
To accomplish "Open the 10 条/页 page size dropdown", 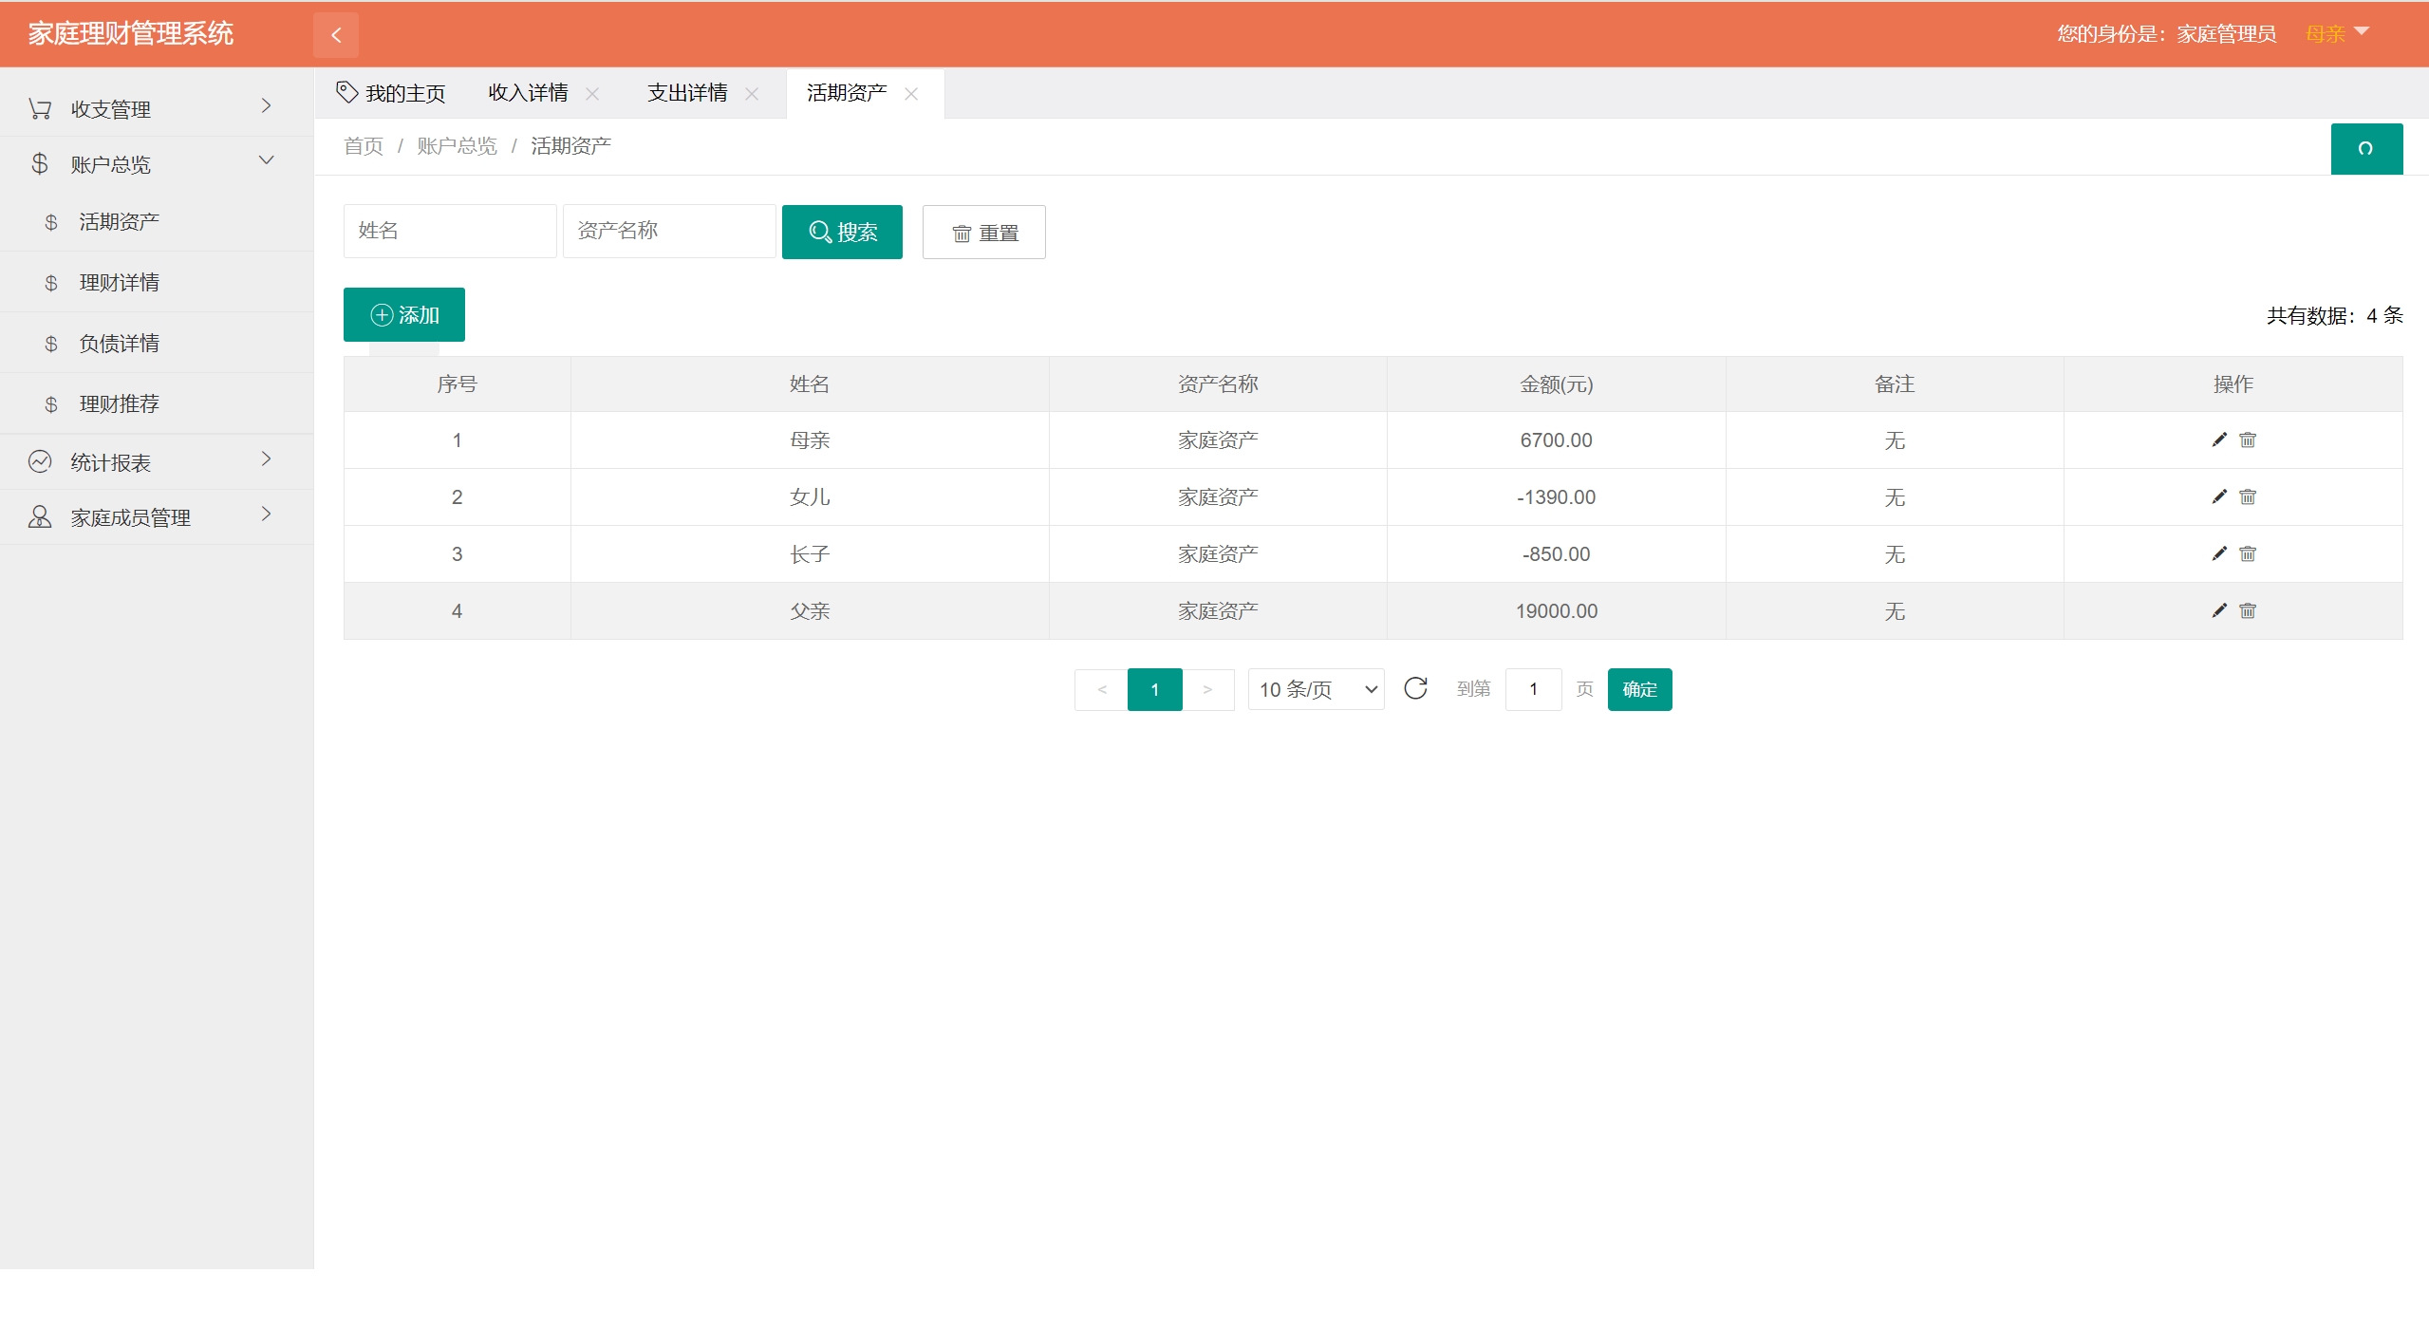I will pyautogui.click(x=1316, y=689).
